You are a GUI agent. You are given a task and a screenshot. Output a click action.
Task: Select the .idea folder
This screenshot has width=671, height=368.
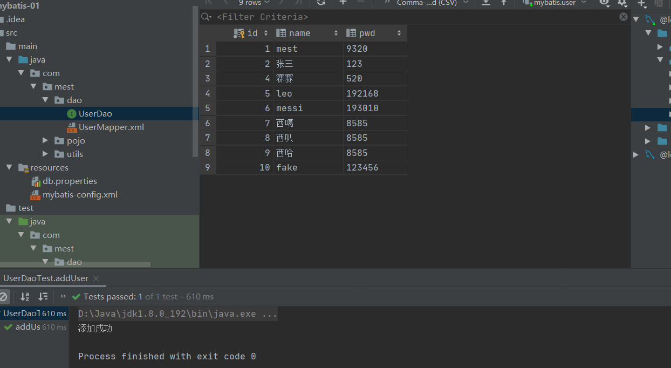click(15, 19)
